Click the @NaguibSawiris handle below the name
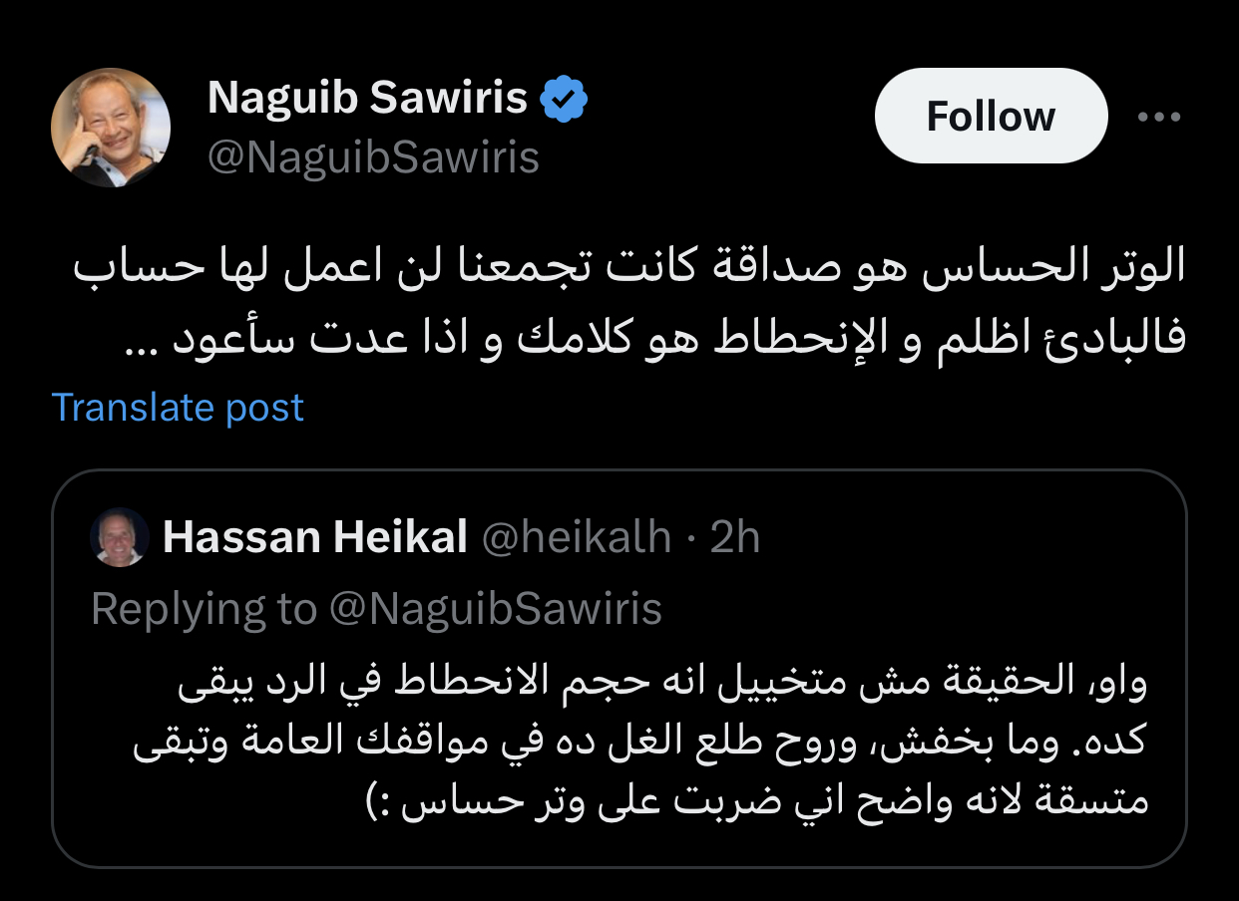 coord(373,157)
